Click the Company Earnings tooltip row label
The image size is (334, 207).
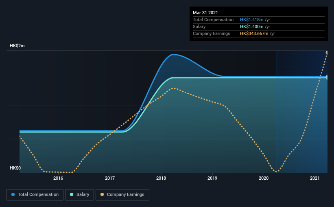tap(211, 33)
